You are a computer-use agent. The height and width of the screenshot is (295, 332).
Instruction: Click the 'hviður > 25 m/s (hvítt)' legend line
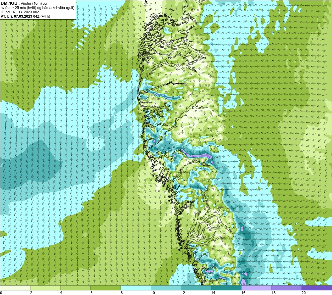coord(19,8)
